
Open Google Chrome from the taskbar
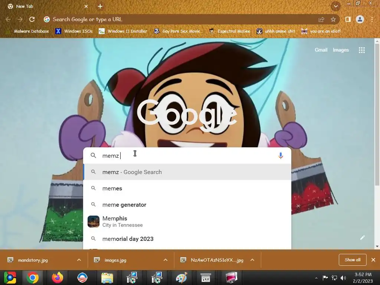33,278
